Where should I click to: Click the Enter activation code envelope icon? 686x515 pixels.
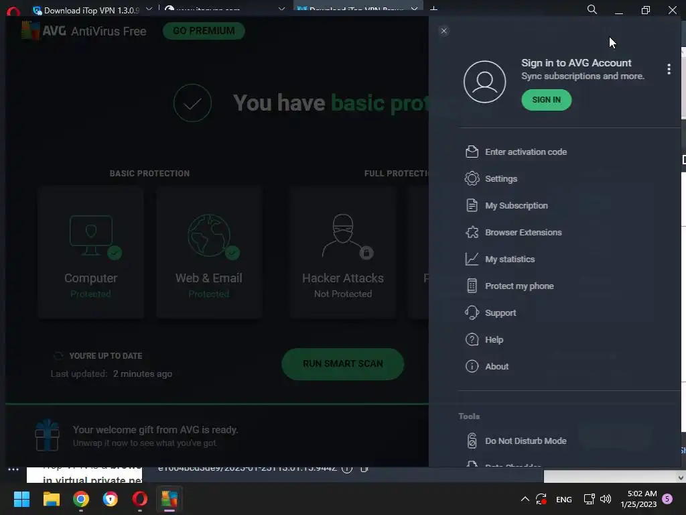coord(472,152)
